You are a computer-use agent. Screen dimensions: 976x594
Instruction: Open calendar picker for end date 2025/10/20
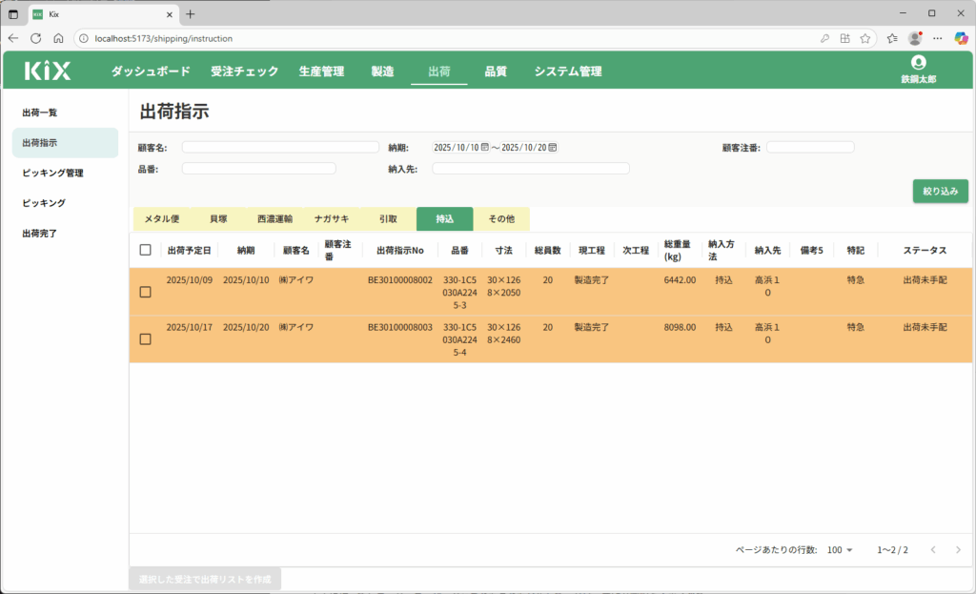pyautogui.click(x=553, y=148)
